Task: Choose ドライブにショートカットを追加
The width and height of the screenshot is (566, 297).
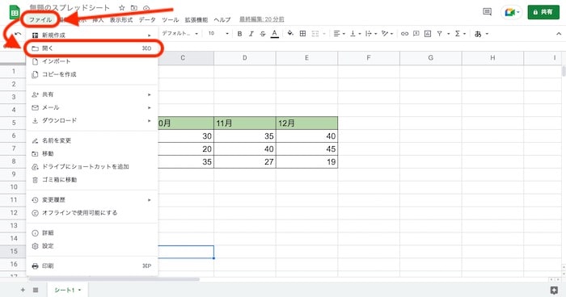Action: 92,166
